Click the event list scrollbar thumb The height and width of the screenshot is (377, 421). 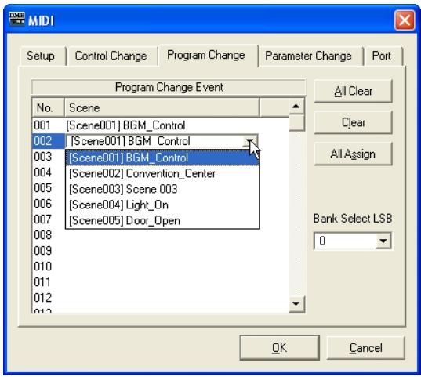(x=296, y=122)
